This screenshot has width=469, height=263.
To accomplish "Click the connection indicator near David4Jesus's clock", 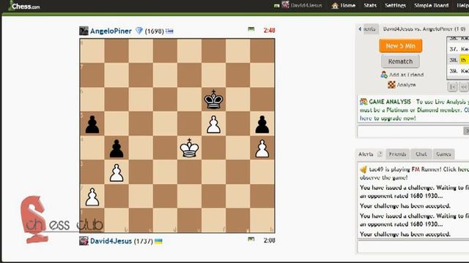I will click(x=251, y=239).
